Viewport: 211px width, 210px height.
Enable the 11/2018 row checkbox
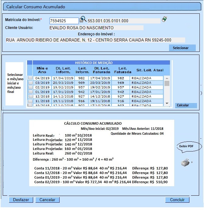click(x=30, y=101)
